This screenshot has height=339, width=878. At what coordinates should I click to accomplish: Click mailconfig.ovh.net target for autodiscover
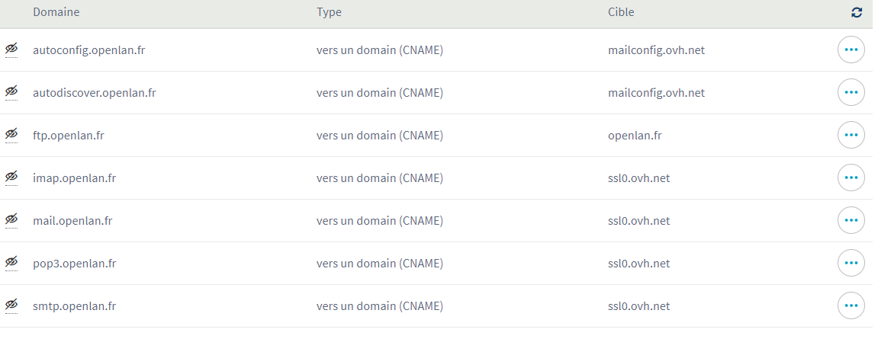(656, 93)
